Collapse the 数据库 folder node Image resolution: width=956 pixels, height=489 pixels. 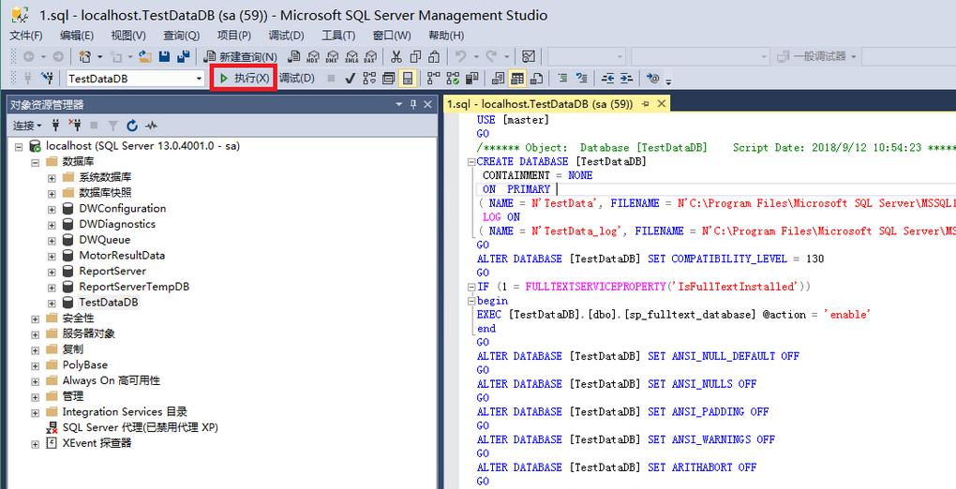tap(36, 162)
